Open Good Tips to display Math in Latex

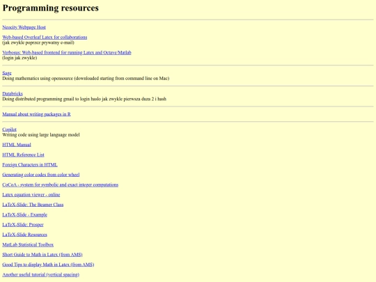(48, 265)
